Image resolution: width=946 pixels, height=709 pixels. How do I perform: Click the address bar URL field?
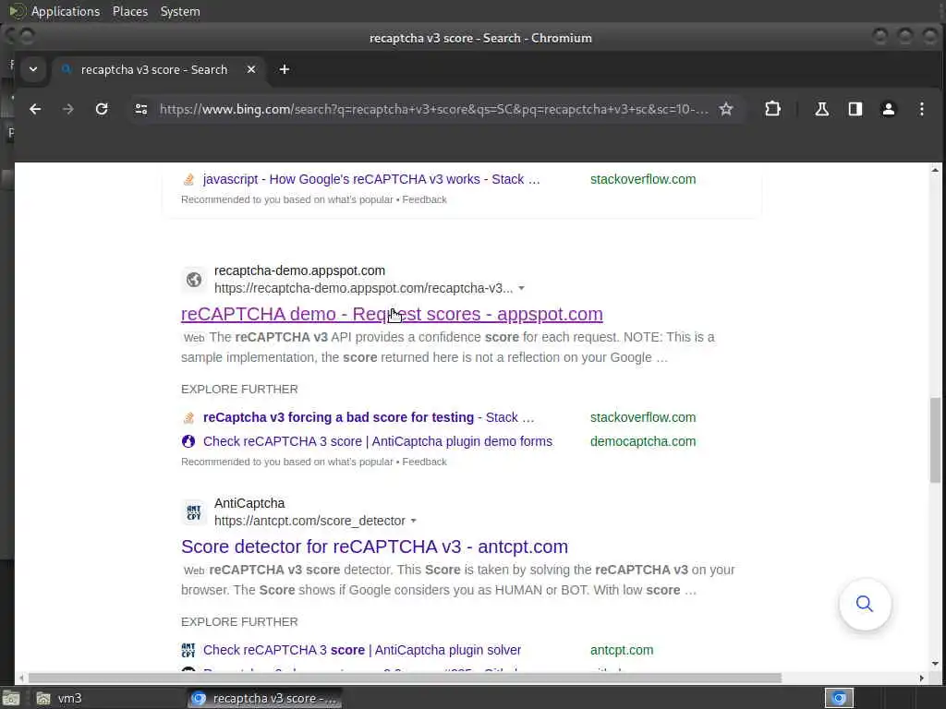(x=433, y=109)
